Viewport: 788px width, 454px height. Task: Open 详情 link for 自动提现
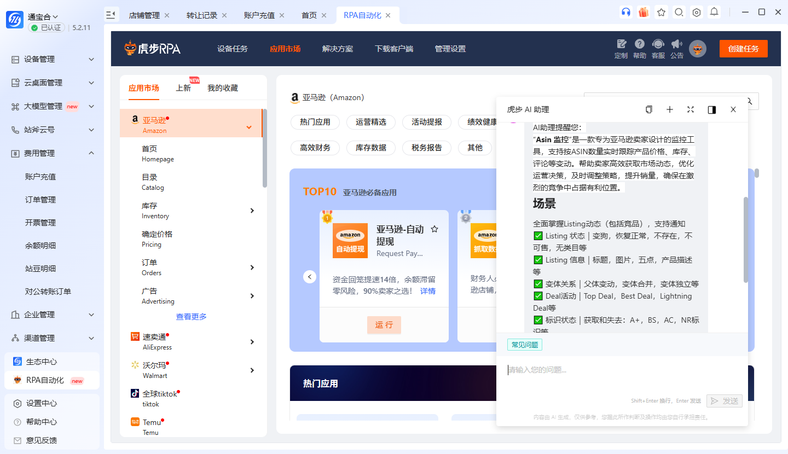pyautogui.click(x=428, y=291)
